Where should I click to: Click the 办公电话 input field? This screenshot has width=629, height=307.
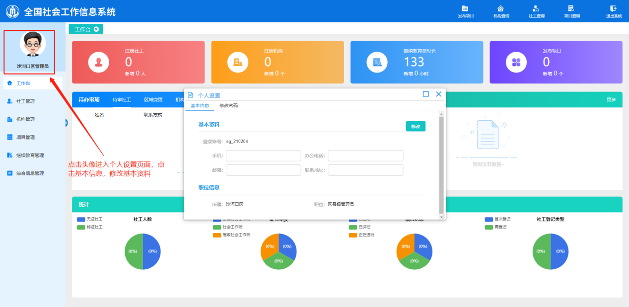tap(365, 156)
